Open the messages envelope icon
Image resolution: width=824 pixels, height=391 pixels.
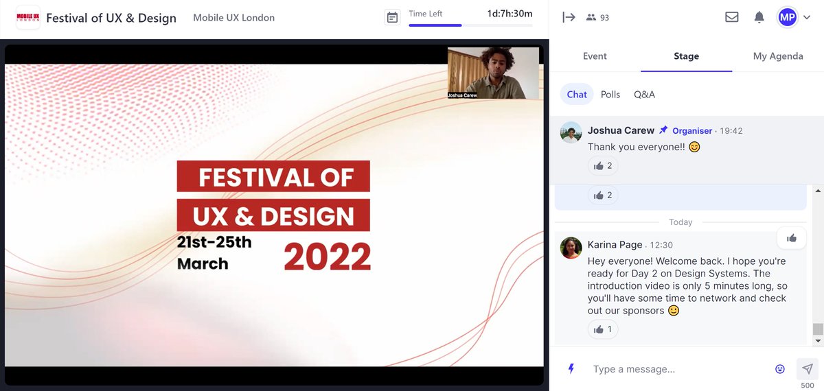point(732,17)
